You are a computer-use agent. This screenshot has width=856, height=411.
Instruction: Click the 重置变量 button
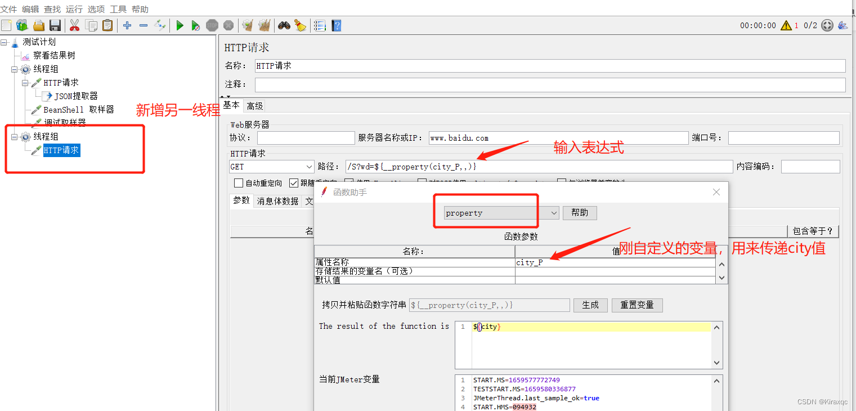(637, 305)
